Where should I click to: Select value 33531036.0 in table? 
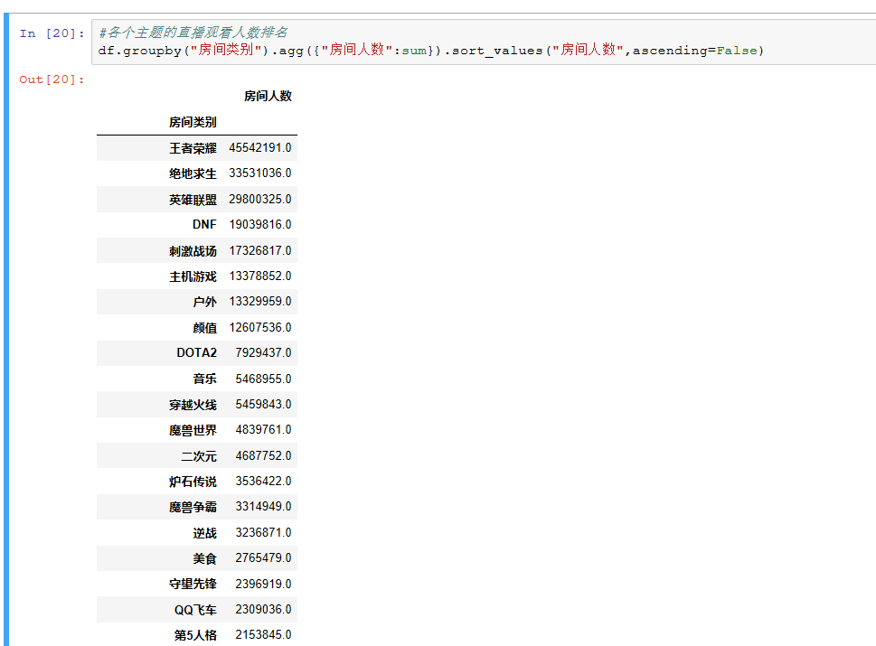[260, 173]
